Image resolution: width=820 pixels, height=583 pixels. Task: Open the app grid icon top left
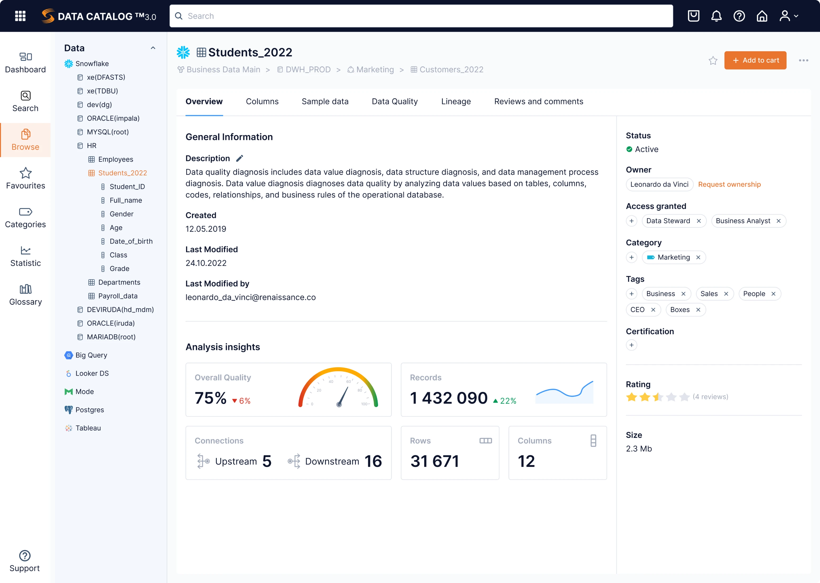tap(20, 16)
